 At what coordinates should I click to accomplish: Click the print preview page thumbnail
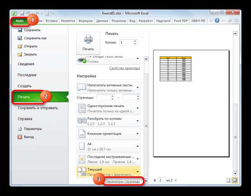point(191,104)
